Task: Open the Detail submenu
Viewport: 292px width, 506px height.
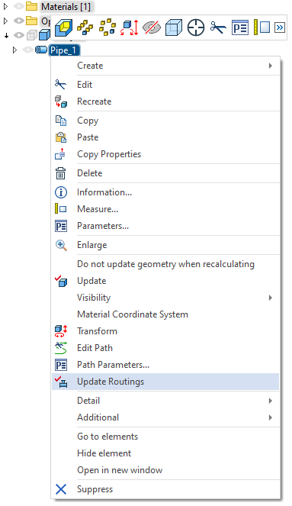Action: 165,401
